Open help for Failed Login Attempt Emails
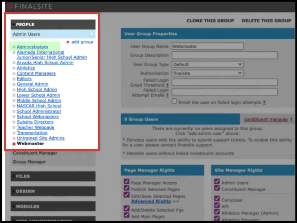This screenshot has height=223, width=297. coord(167,95)
